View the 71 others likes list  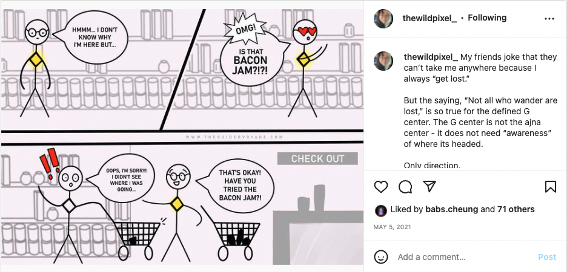516,209
